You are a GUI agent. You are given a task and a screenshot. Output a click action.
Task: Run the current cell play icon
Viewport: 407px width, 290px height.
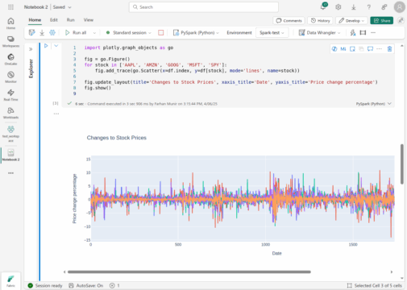coord(46,46)
